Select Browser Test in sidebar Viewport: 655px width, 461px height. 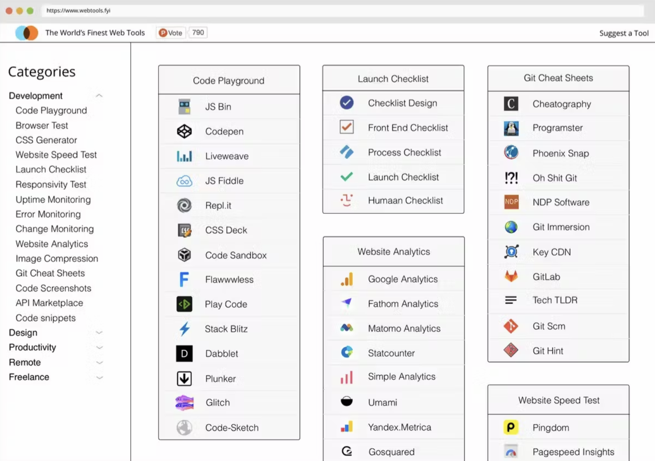click(42, 125)
